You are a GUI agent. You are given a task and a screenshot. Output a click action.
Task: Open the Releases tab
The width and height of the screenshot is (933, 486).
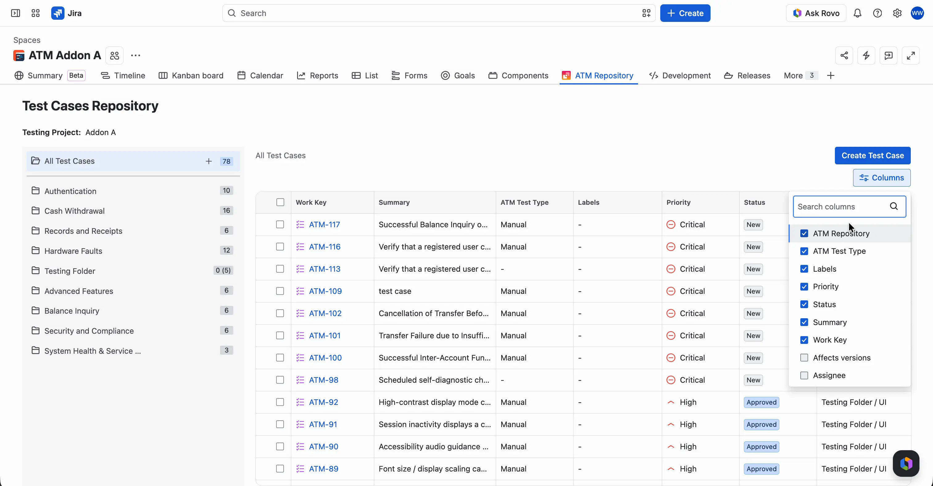747,75
